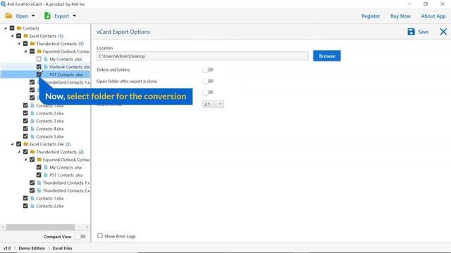
Task: Click file icon next to Contacts 4.xlsx
Action: coord(32,129)
